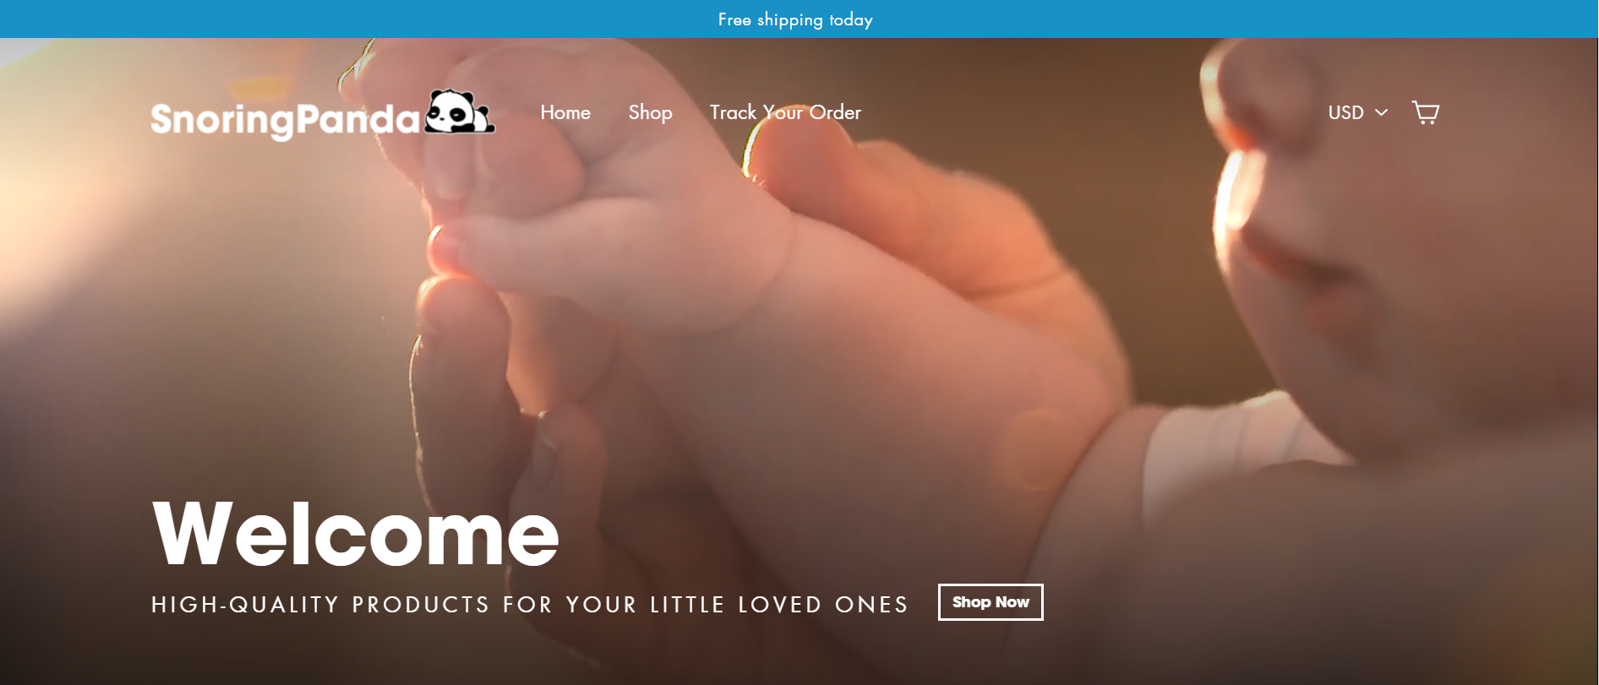
Task: Click the word Panda in the logo
Action: tap(357, 119)
